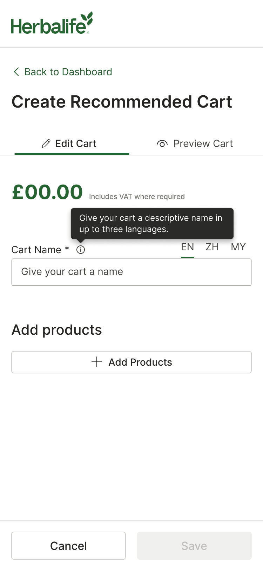This screenshot has width=263, height=571.
Task: Keep EN selected as the active language
Action: coord(187,247)
